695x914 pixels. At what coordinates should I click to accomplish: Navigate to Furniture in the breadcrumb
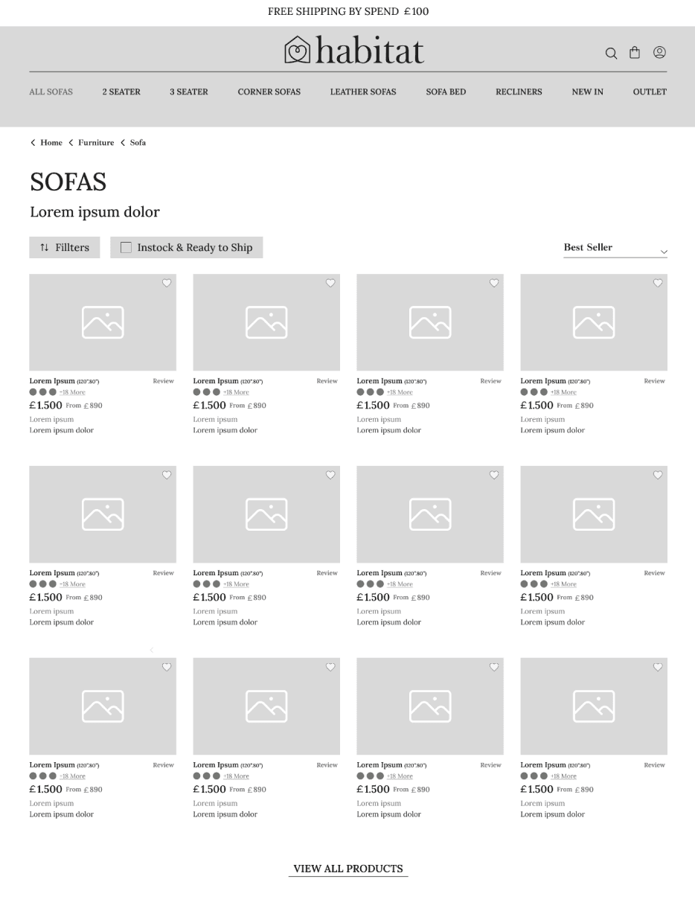pos(96,142)
